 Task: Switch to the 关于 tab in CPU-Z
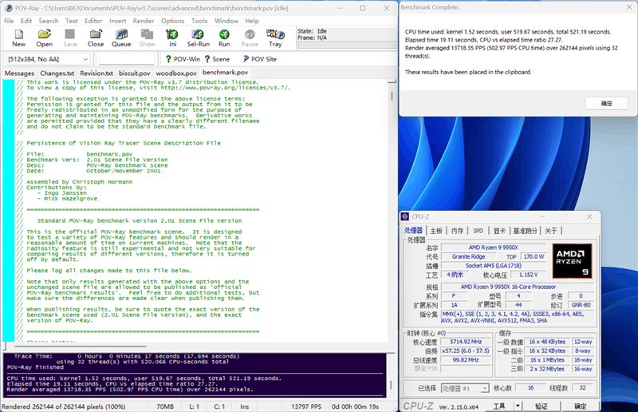click(x=550, y=231)
